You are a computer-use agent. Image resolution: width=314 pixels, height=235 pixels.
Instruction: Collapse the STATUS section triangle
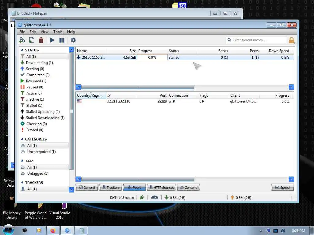coord(22,50)
